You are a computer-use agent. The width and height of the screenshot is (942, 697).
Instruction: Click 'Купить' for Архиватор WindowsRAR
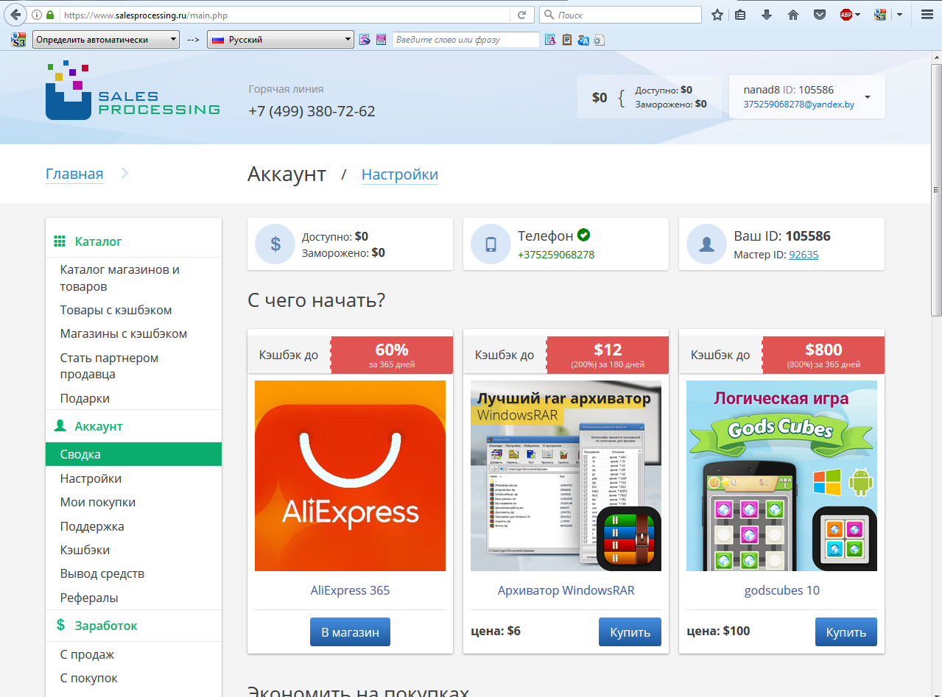tap(630, 632)
